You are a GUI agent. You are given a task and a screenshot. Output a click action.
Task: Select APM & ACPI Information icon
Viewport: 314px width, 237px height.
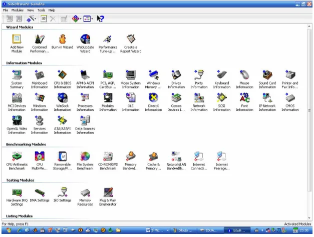point(85,79)
